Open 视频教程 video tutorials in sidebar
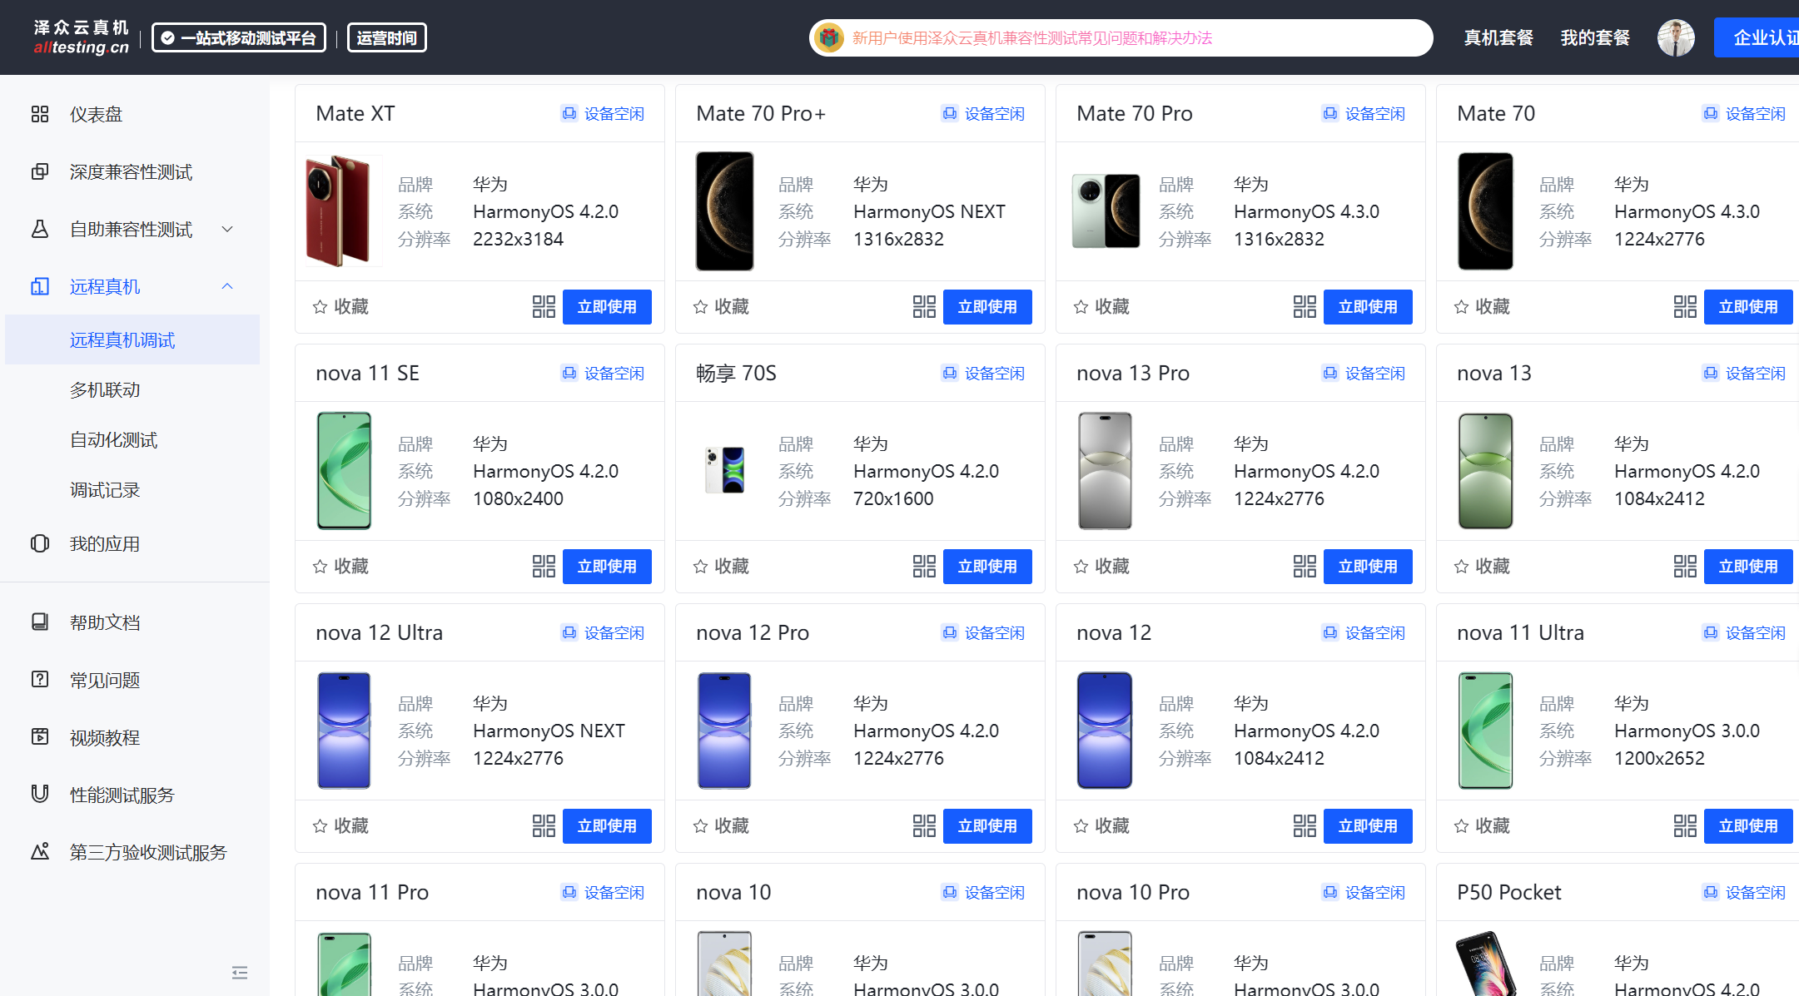Viewport: 1799px width, 996px height. pos(104,737)
